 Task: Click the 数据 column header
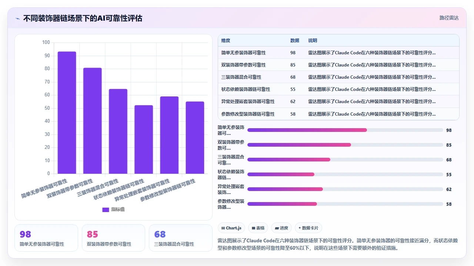tap(295, 41)
